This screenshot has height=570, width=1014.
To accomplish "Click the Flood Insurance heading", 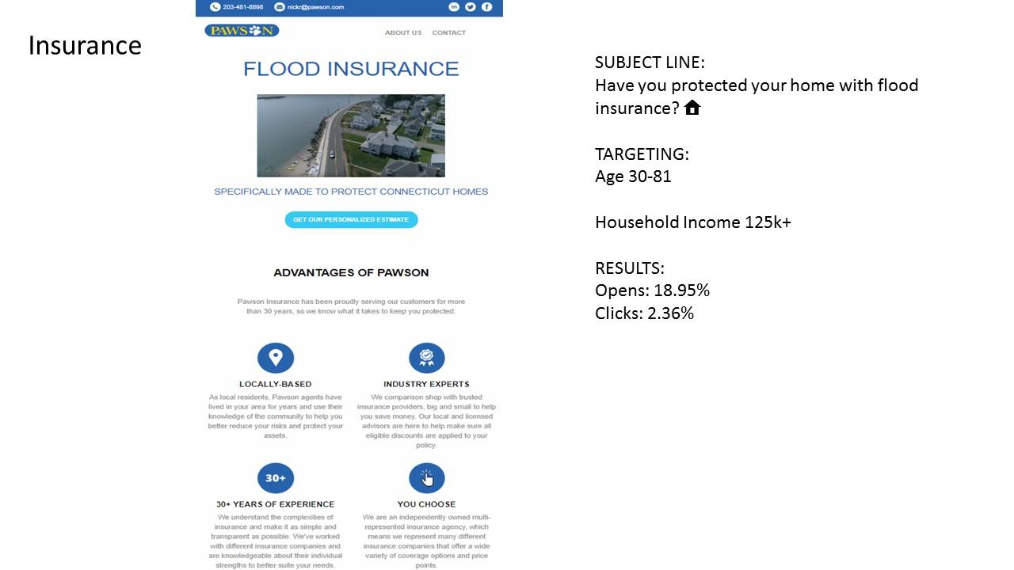I will tap(351, 69).
